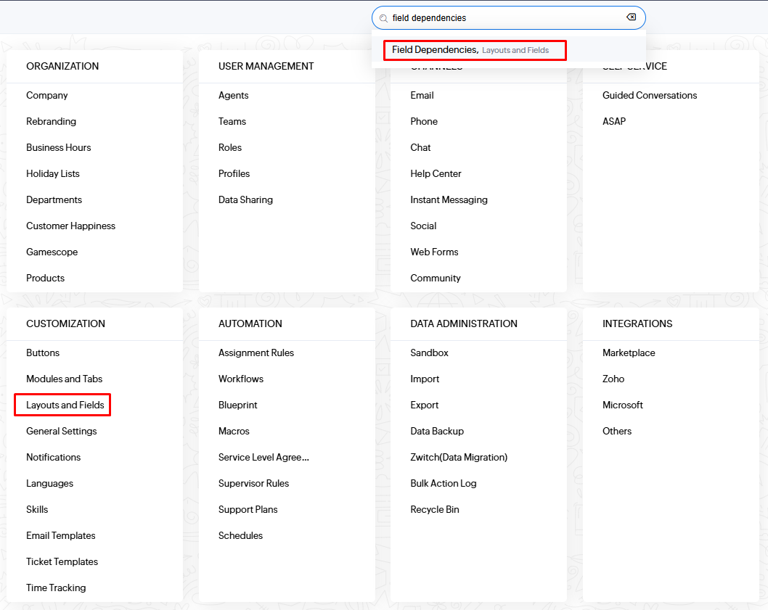Go to Business Hours settings

tap(59, 147)
